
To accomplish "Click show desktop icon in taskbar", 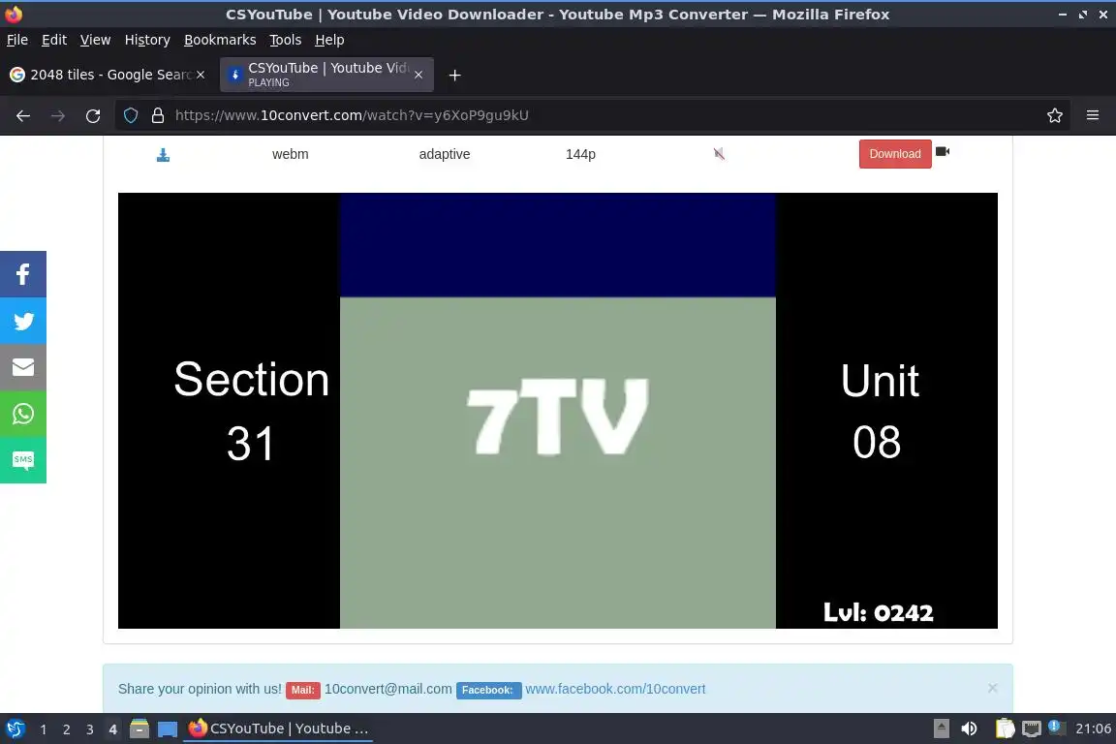I will [x=168, y=729].
